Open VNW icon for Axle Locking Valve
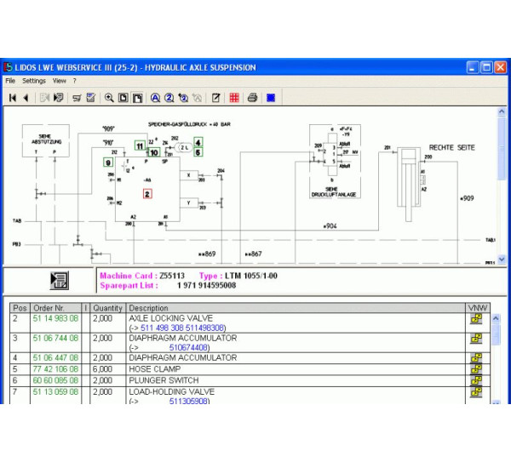The image size is (511, 462). point(476,320)
